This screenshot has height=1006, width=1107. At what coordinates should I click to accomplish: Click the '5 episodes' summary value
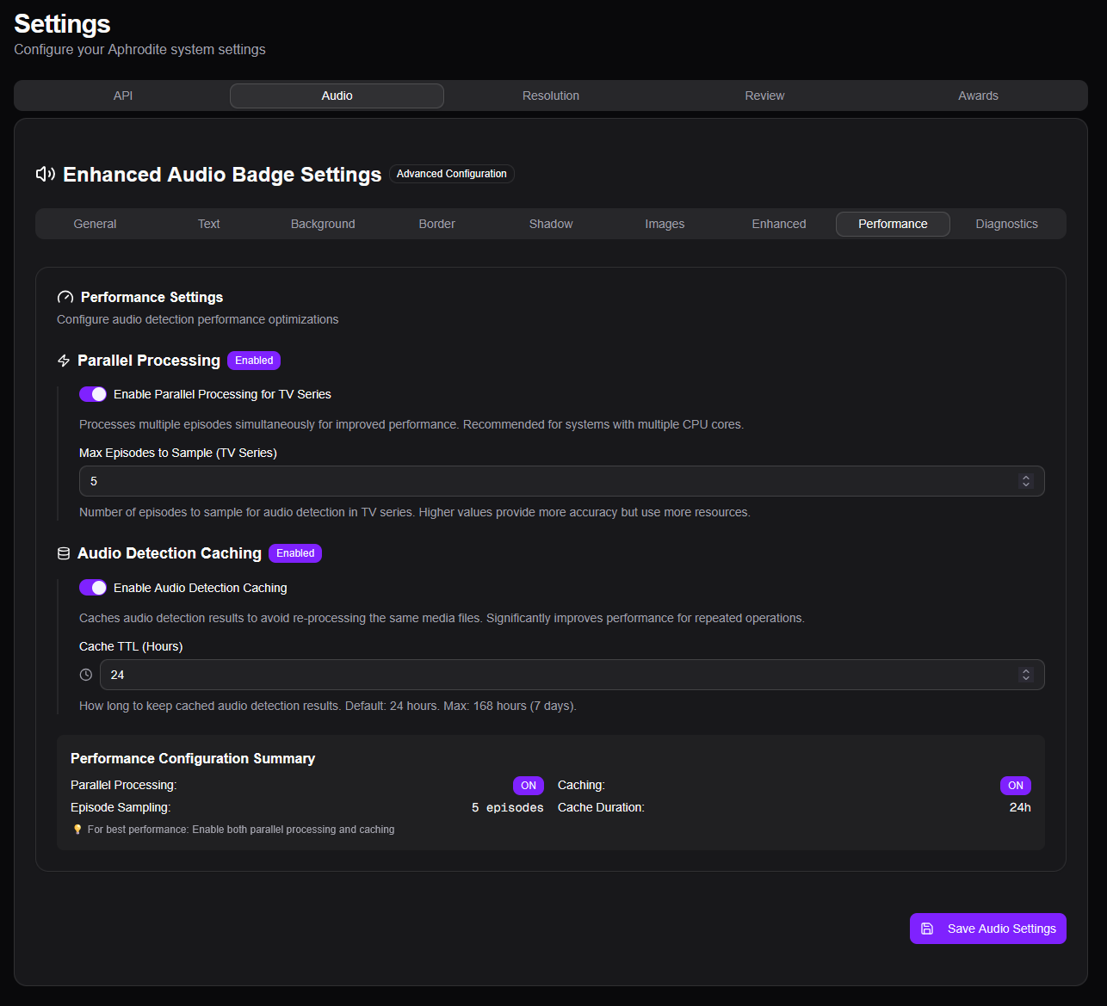508,808
